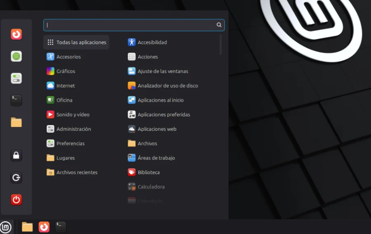This screenshot has height=234, width=371.
Task: Lock the screen with the padlock icon
Action: pos(16,156)
